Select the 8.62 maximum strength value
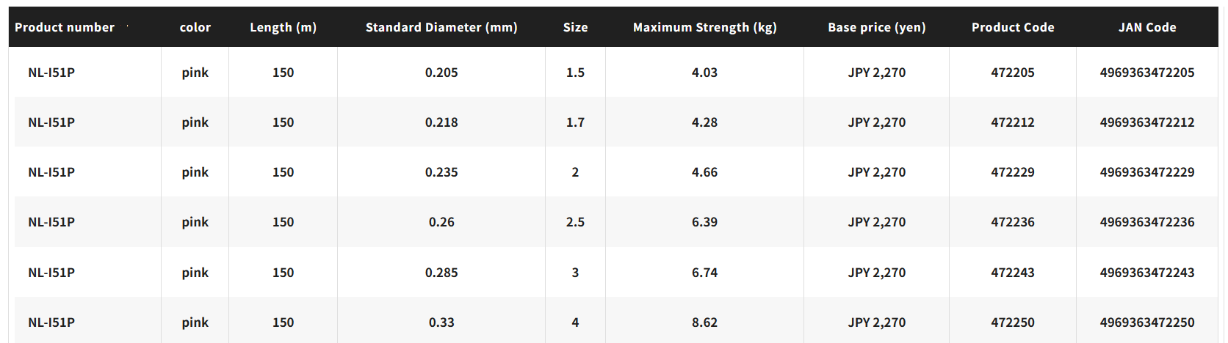The height and width of the screenshot is (343, 1228). (x=704, y=322)
